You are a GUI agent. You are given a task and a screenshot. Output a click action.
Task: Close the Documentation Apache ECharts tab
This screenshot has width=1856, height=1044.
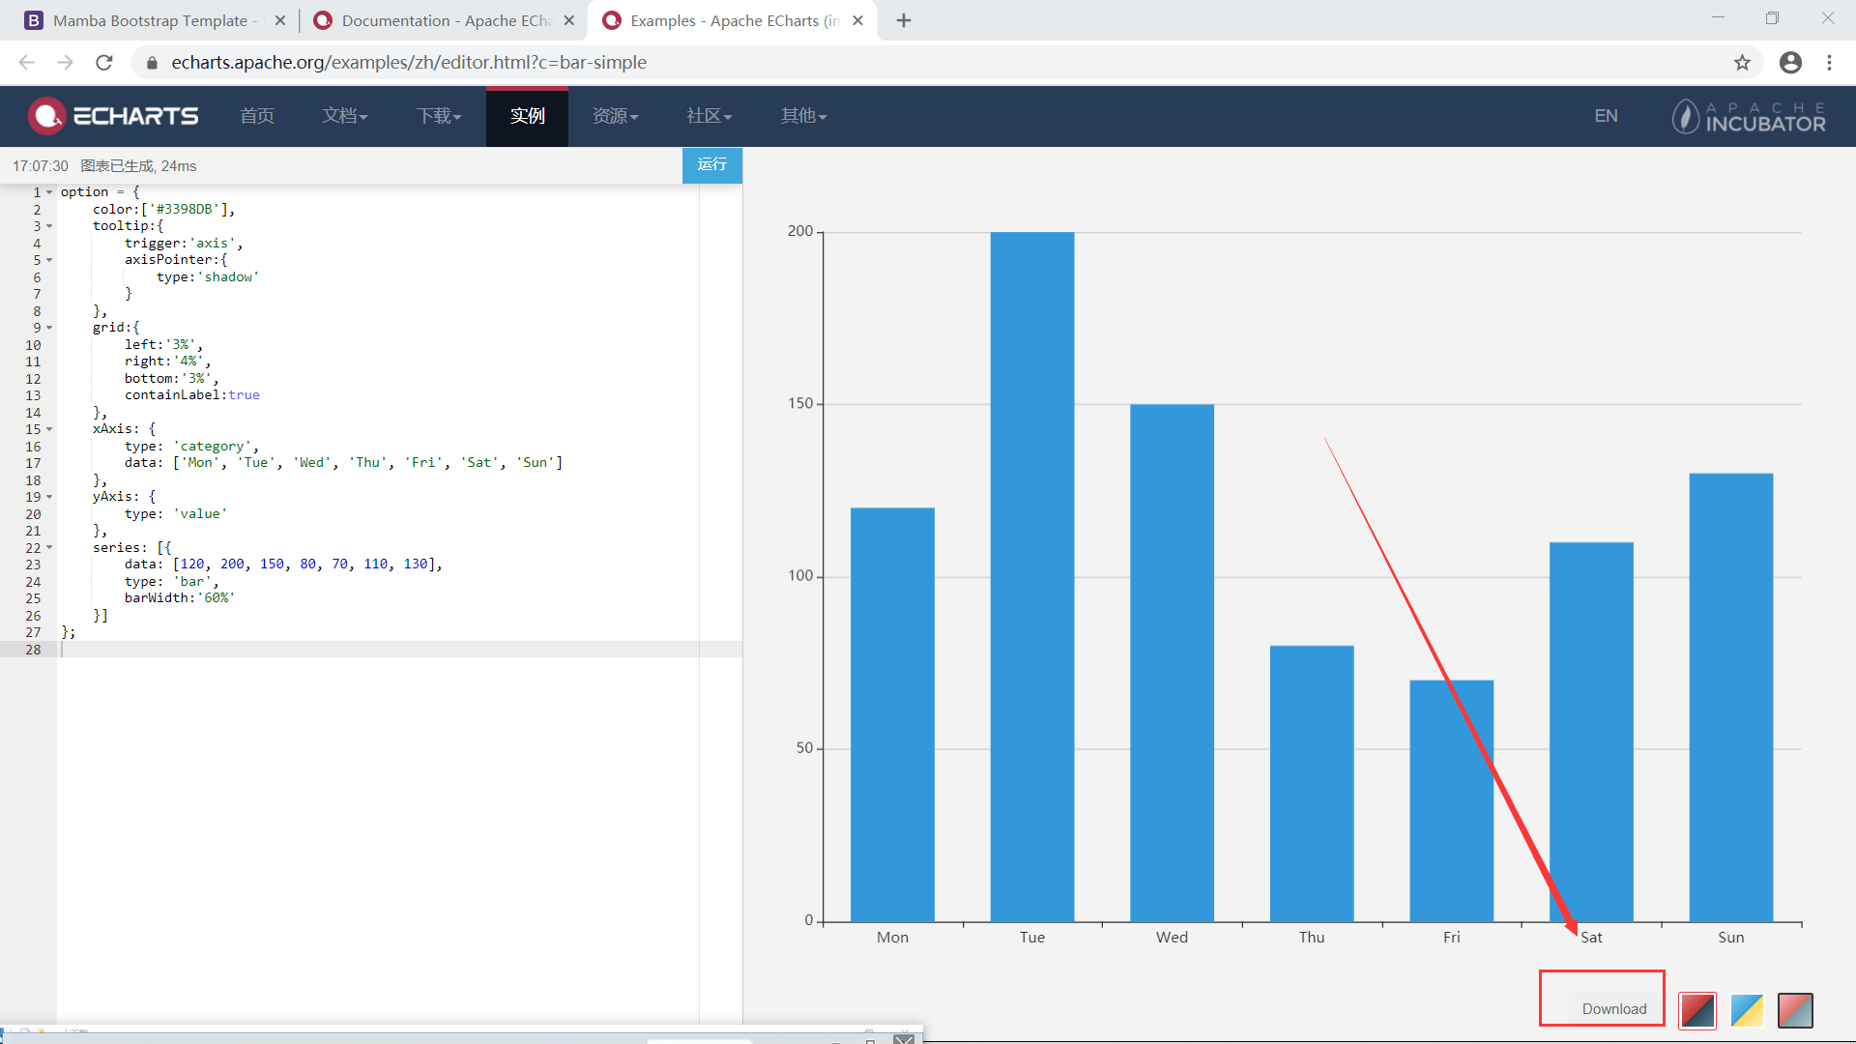coord(569,20)
